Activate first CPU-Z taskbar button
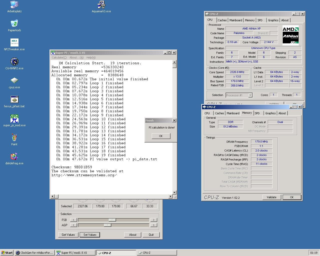This screenshot has width=320, height=256. [116, 253]
